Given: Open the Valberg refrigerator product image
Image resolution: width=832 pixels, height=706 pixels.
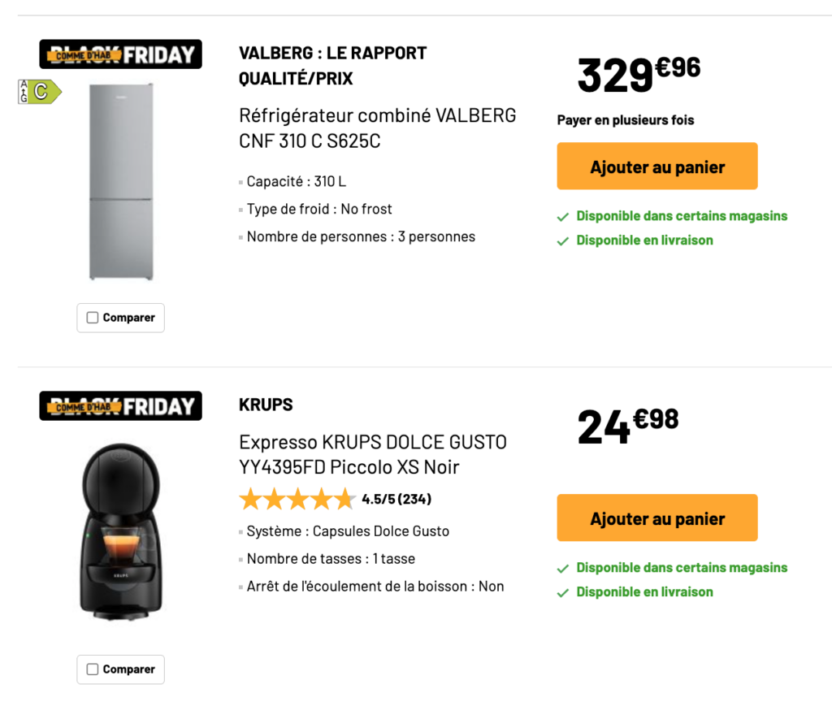Looking at the screenshot, I should coord(120,181).
